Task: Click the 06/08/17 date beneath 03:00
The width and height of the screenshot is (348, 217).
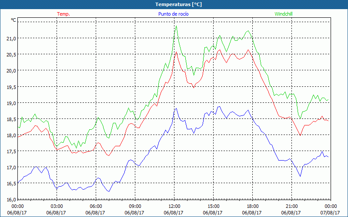Action: coord(57,213)
